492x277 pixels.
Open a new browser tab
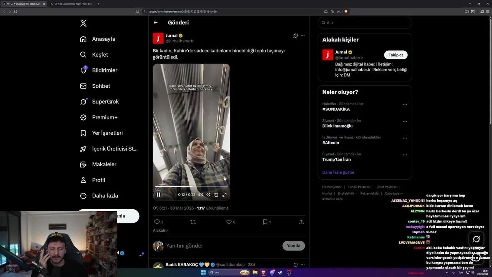[x=98, y=4]
